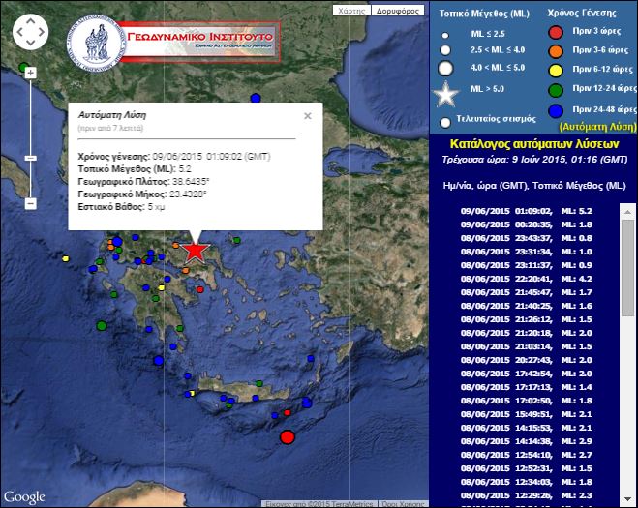Select catalog row 21:26:12 ML 1.5
Screen dimensions: 638x508
[526, 319]
